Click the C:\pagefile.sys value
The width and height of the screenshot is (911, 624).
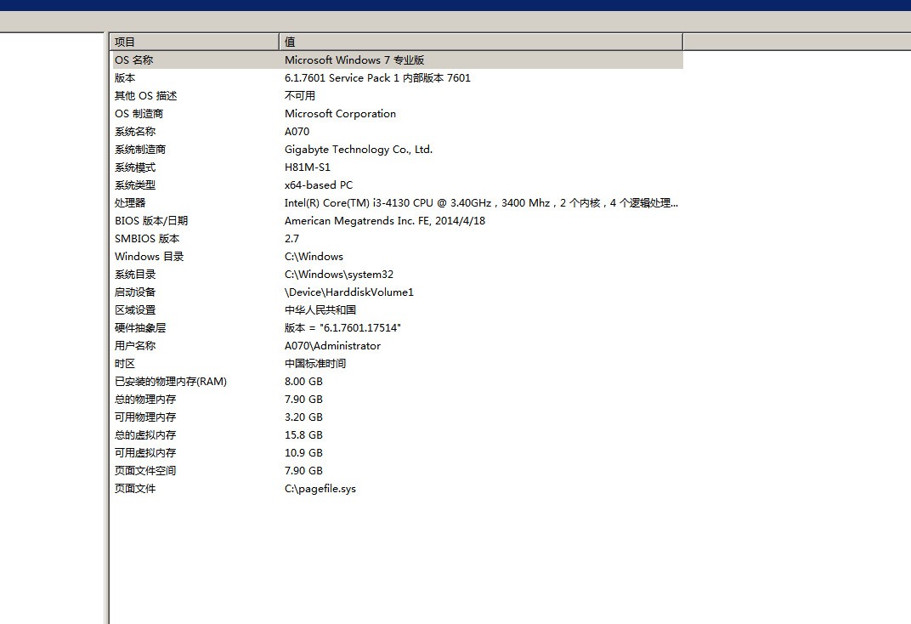coord(320,489)
